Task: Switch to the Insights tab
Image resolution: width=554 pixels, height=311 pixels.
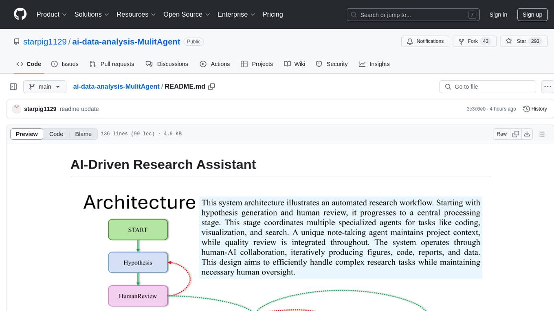Action: [x=374, y=64]
